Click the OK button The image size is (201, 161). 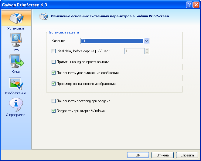(138, 155)
